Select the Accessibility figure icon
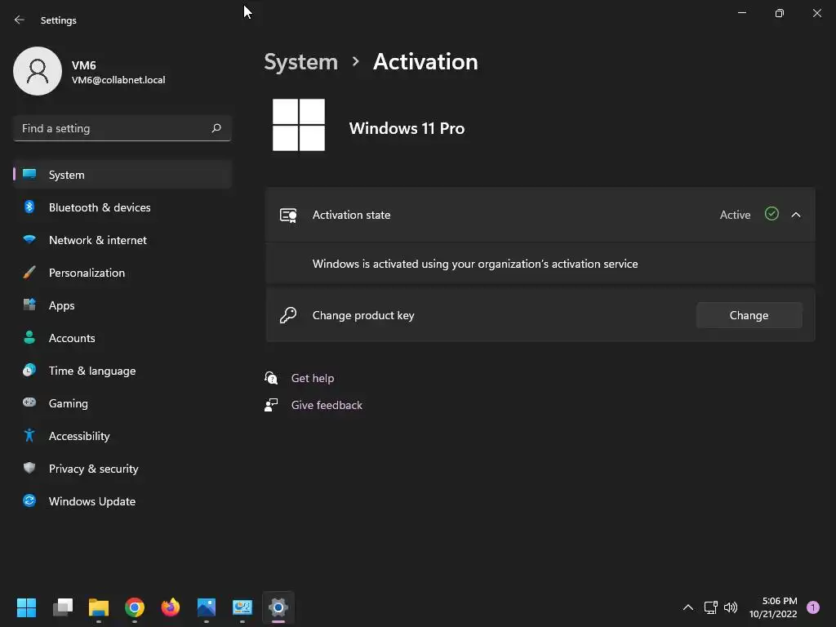 (x=29, y=436)
